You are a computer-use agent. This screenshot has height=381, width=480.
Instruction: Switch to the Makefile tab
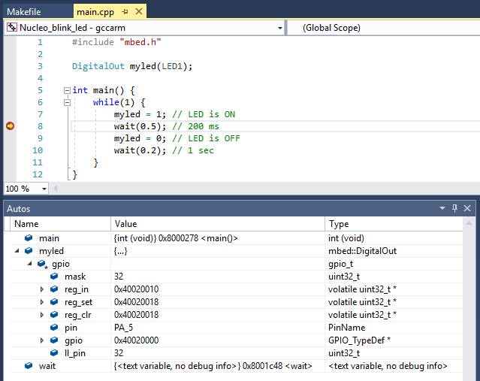pyautogui.click(x=24, y=12)
